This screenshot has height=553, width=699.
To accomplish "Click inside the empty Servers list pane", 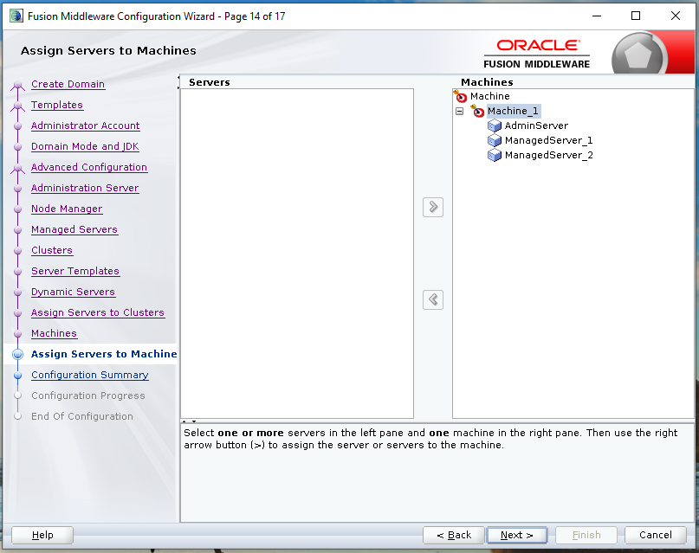I will point(297,254).
